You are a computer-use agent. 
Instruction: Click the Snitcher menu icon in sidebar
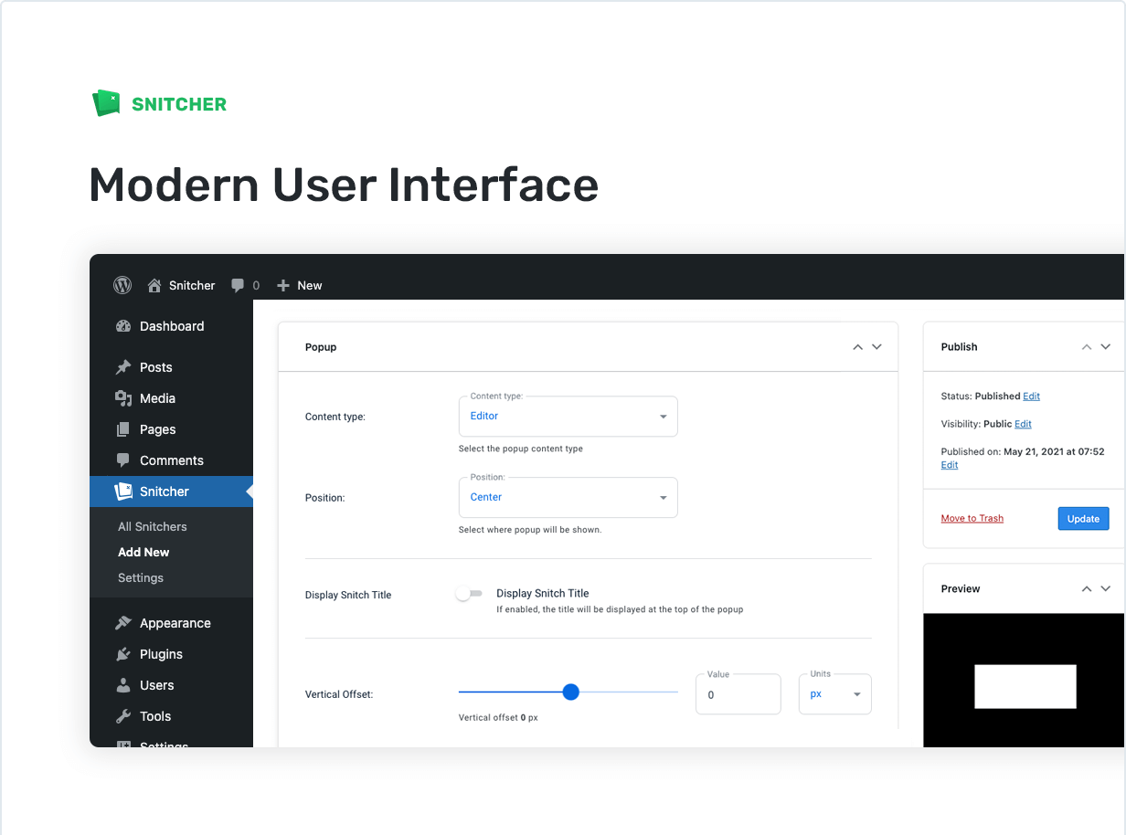(123, 491)
